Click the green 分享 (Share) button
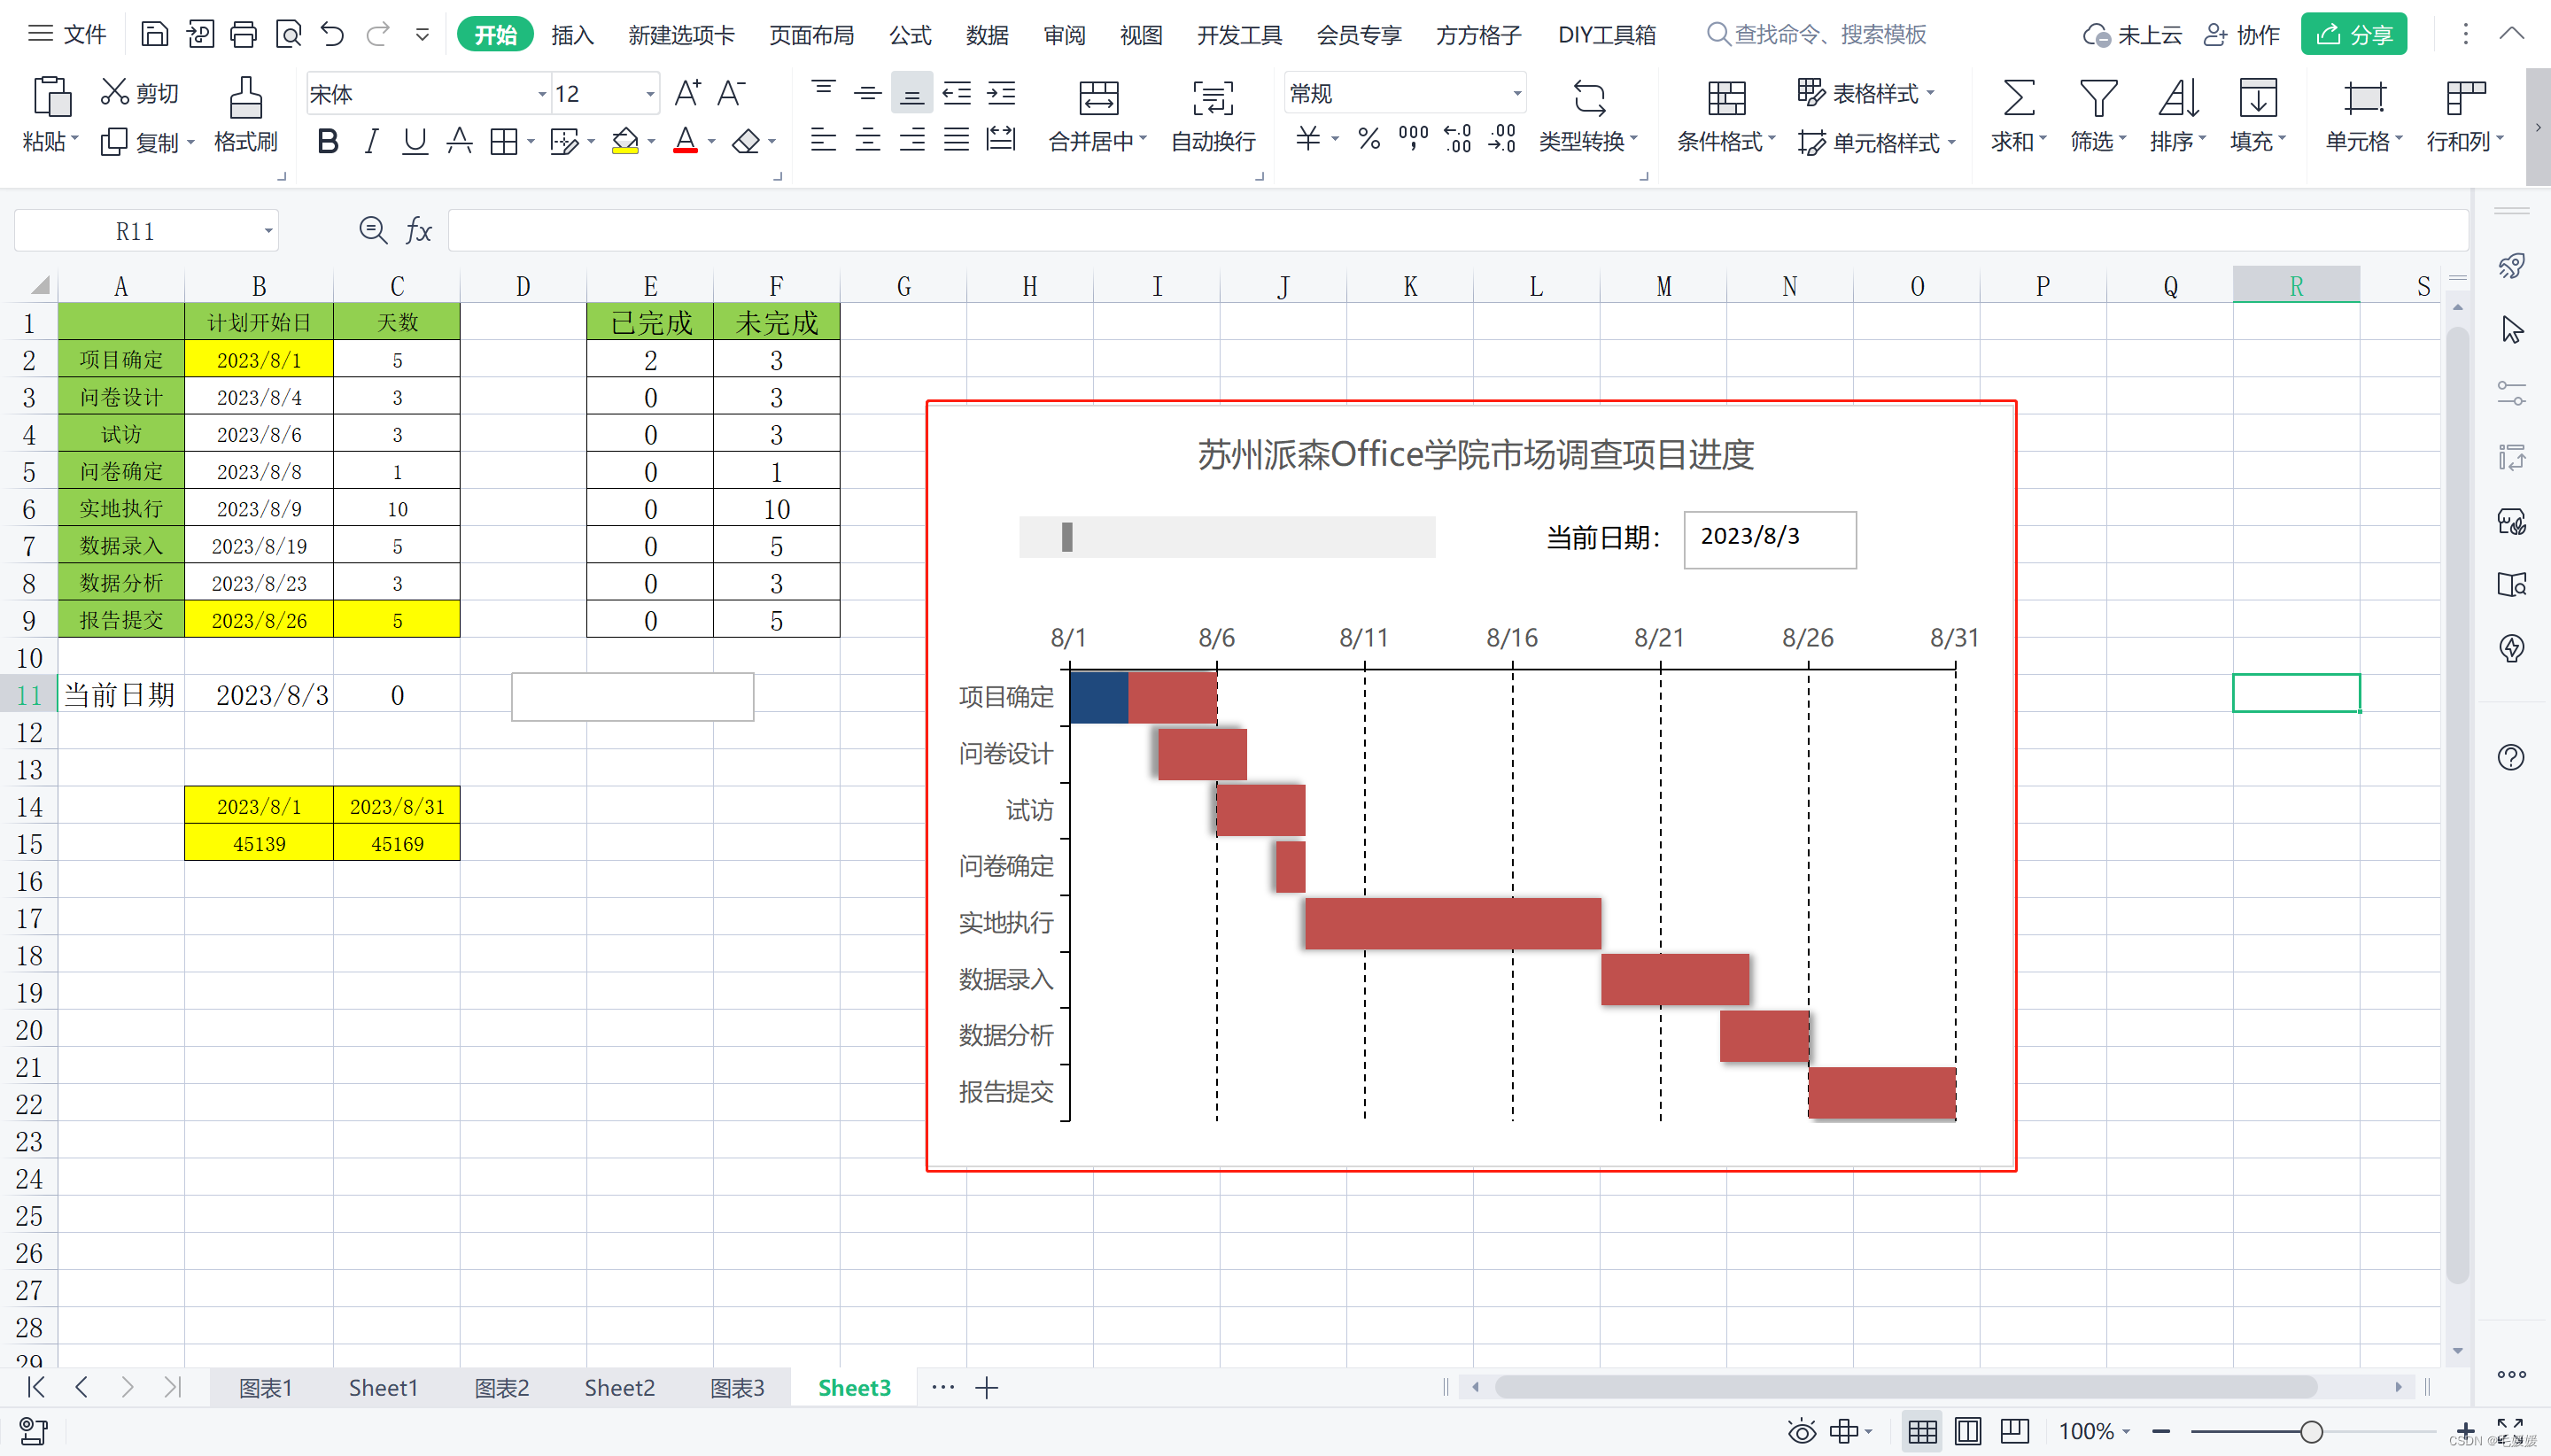The width and height of the screenshot is (2551, 1456). [2353, 35]
